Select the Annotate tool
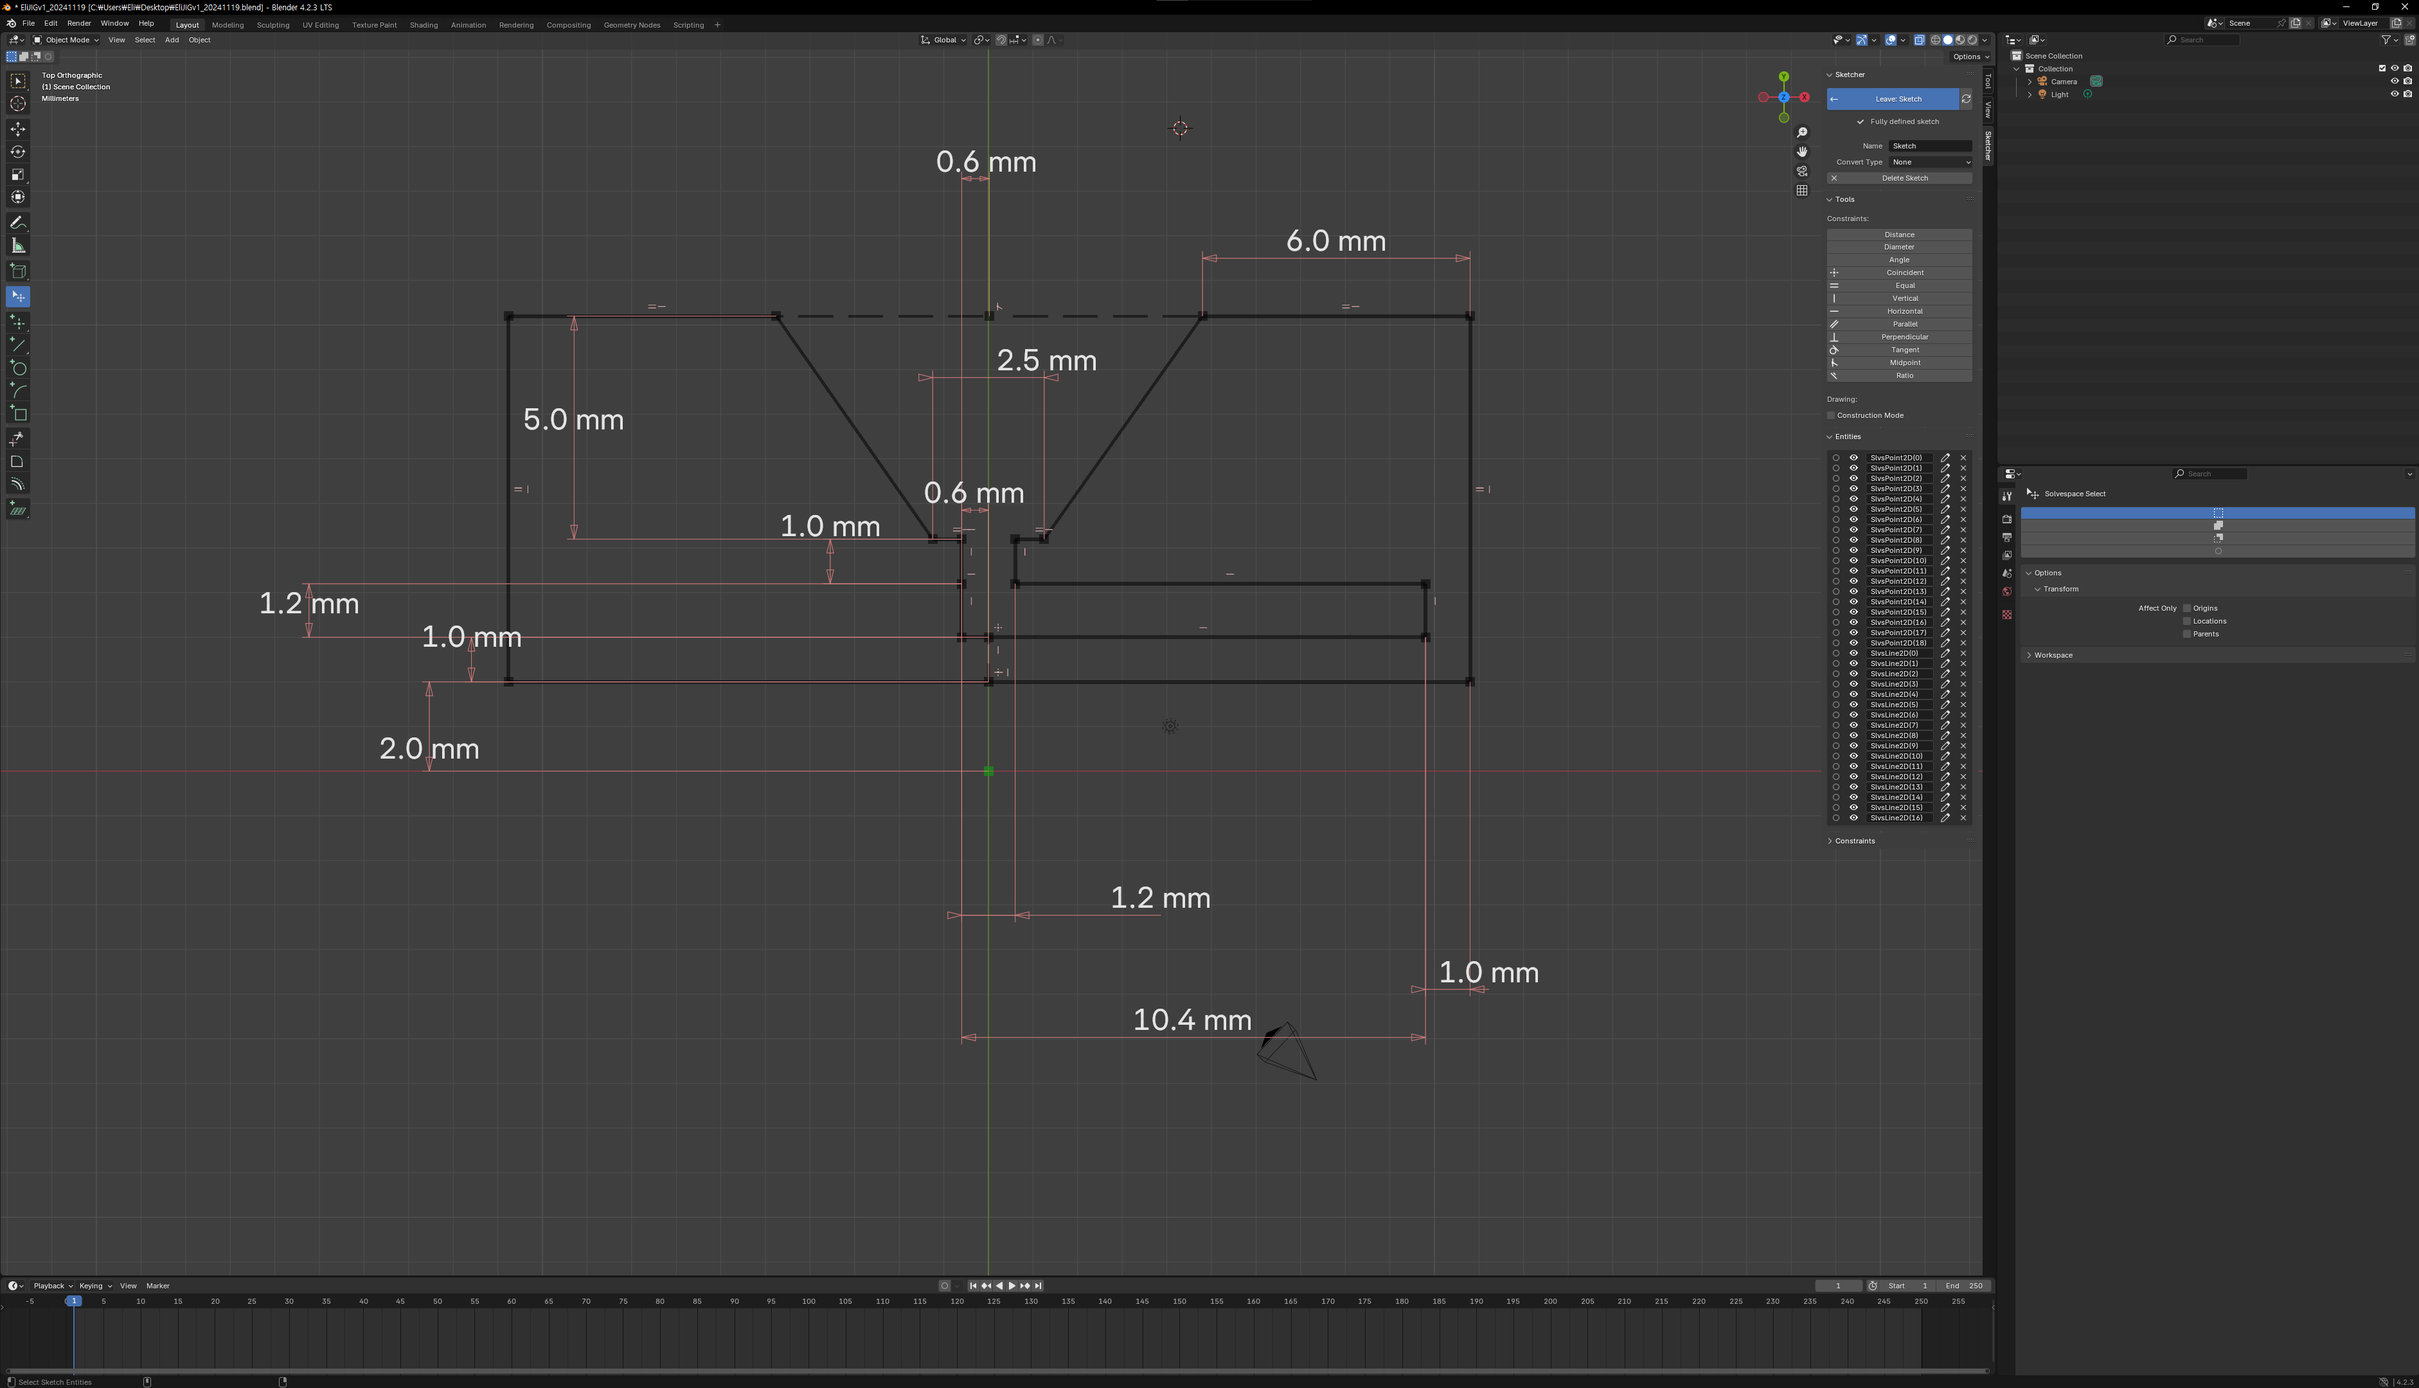Screen dimensions: 2419x1388 18,223
